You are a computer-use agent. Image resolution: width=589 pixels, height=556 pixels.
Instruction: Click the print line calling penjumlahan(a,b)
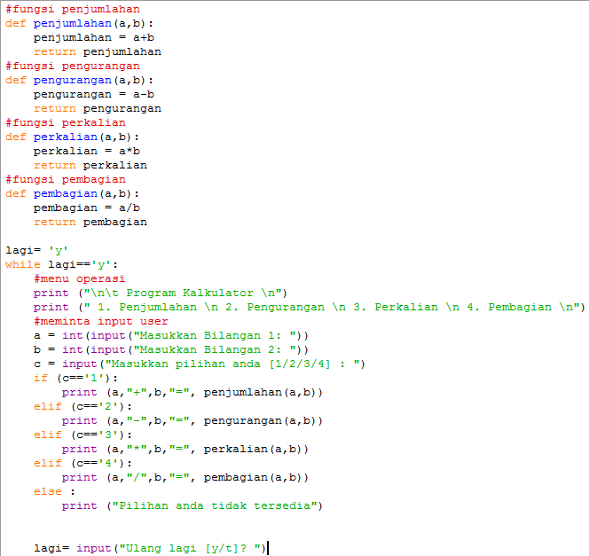click(x=192, y=393)
